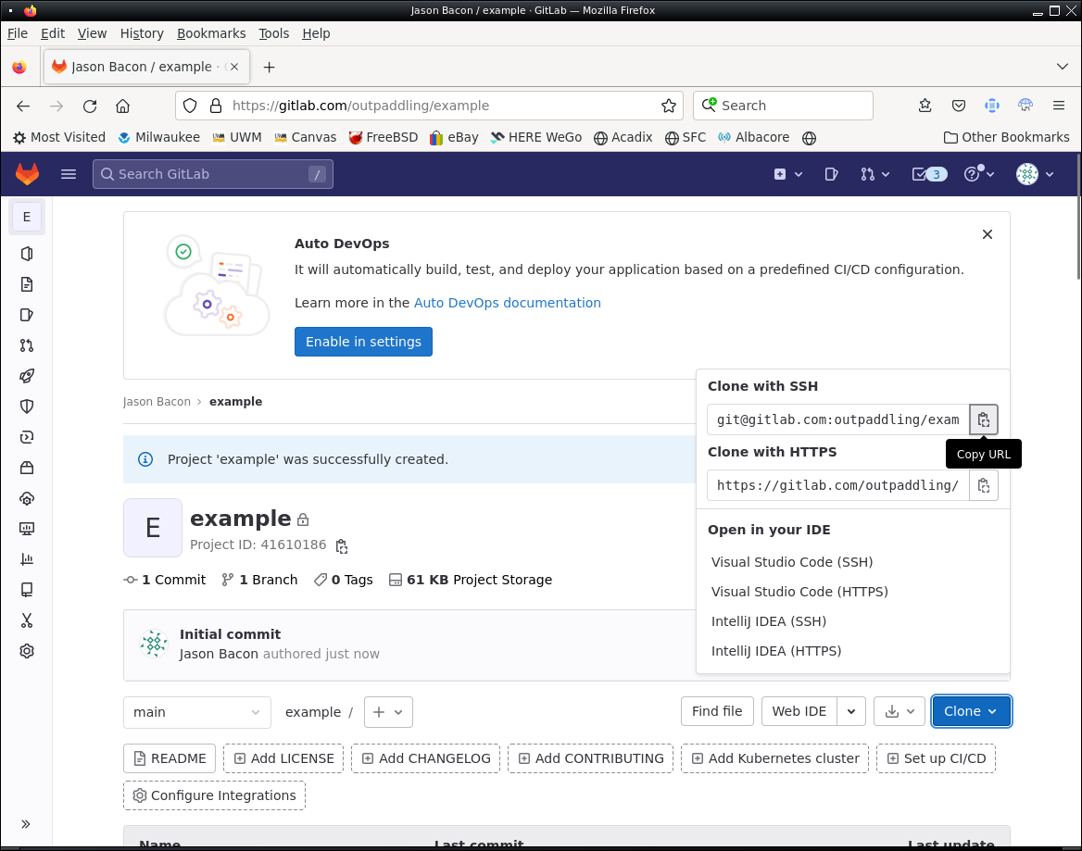The image size is (1082, 851).
Task: Open Packages and registries in the sidebar
Action: [27, 468]
